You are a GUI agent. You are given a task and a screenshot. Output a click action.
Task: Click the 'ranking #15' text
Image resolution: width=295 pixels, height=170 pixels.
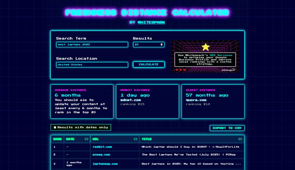tap(132, 104)
